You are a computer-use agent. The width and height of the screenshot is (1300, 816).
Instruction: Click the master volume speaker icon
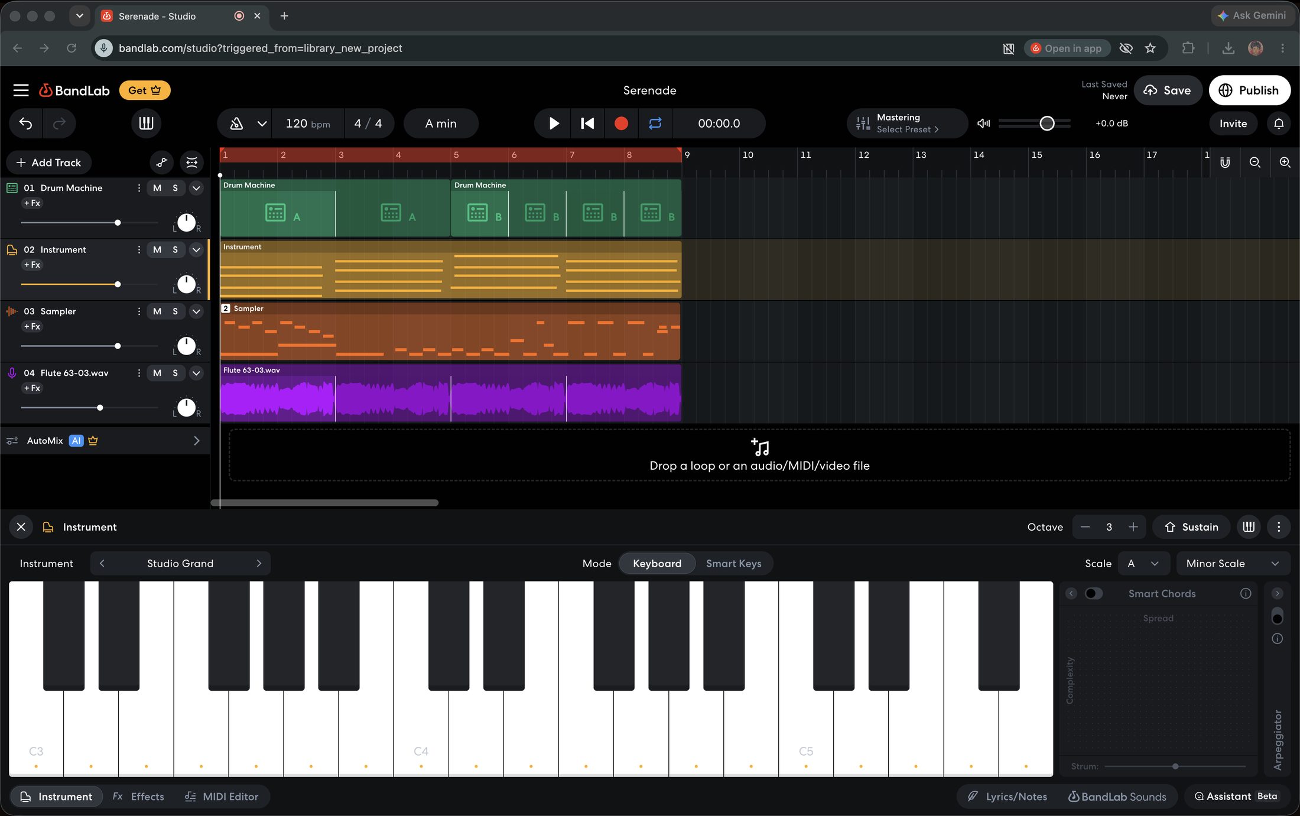coord(984,123)
